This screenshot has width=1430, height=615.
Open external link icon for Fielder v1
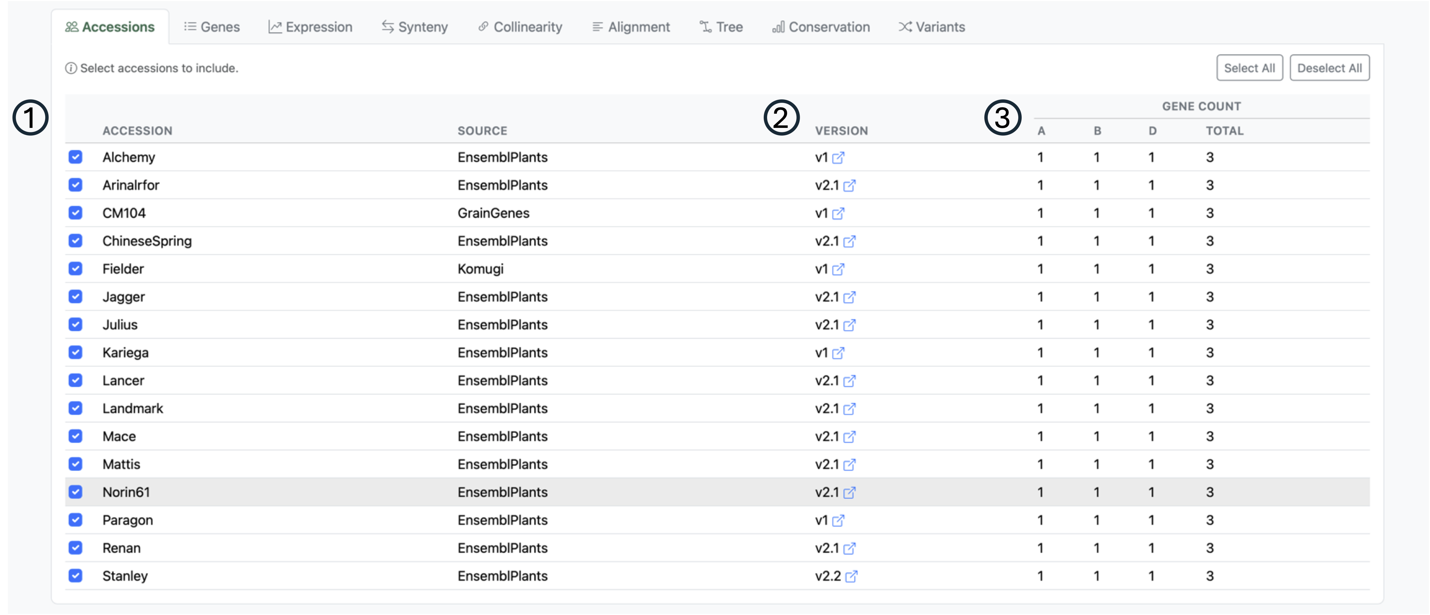838,270
